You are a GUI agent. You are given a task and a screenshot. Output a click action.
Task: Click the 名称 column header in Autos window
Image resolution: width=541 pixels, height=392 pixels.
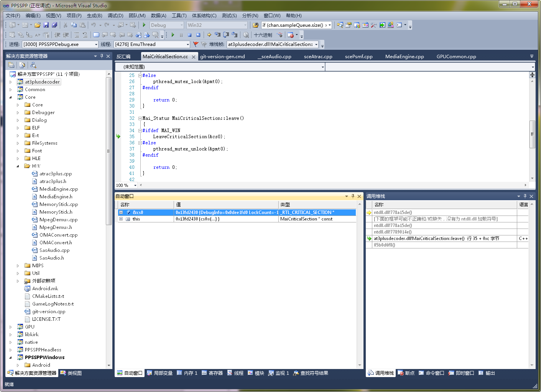tap(146, 205)
